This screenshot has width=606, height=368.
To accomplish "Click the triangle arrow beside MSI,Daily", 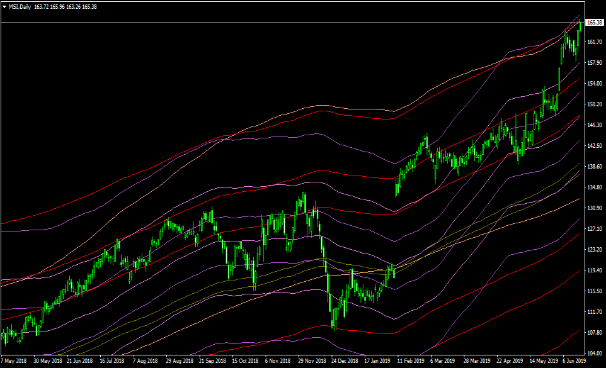I will (x=4, y=6).
